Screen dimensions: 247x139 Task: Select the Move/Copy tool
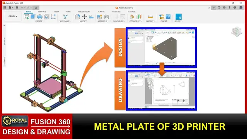tap(85, 17)
